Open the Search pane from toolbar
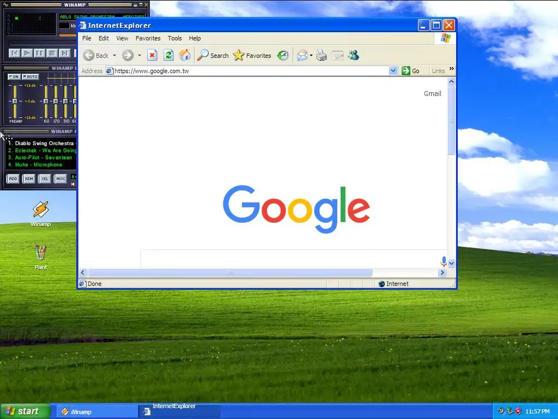558x419 pixels. pos(213,55)
